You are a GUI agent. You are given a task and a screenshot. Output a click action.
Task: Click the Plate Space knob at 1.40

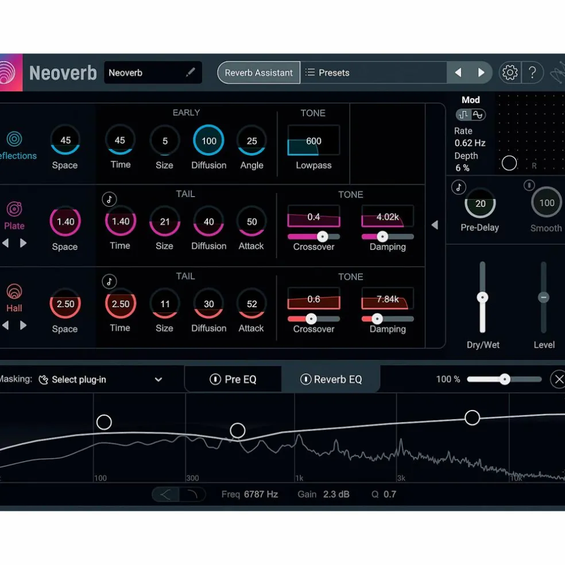coord(65,221)
